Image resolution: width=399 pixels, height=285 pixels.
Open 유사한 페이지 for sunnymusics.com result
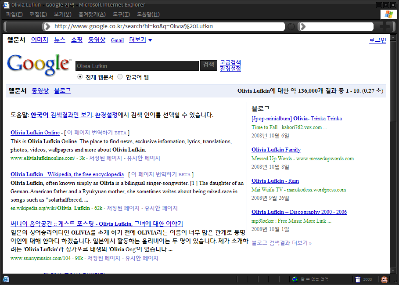click(x=142, y=258)
